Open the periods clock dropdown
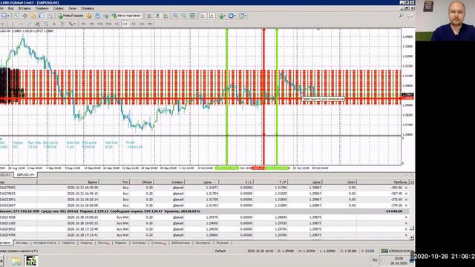 click(232, 16)
